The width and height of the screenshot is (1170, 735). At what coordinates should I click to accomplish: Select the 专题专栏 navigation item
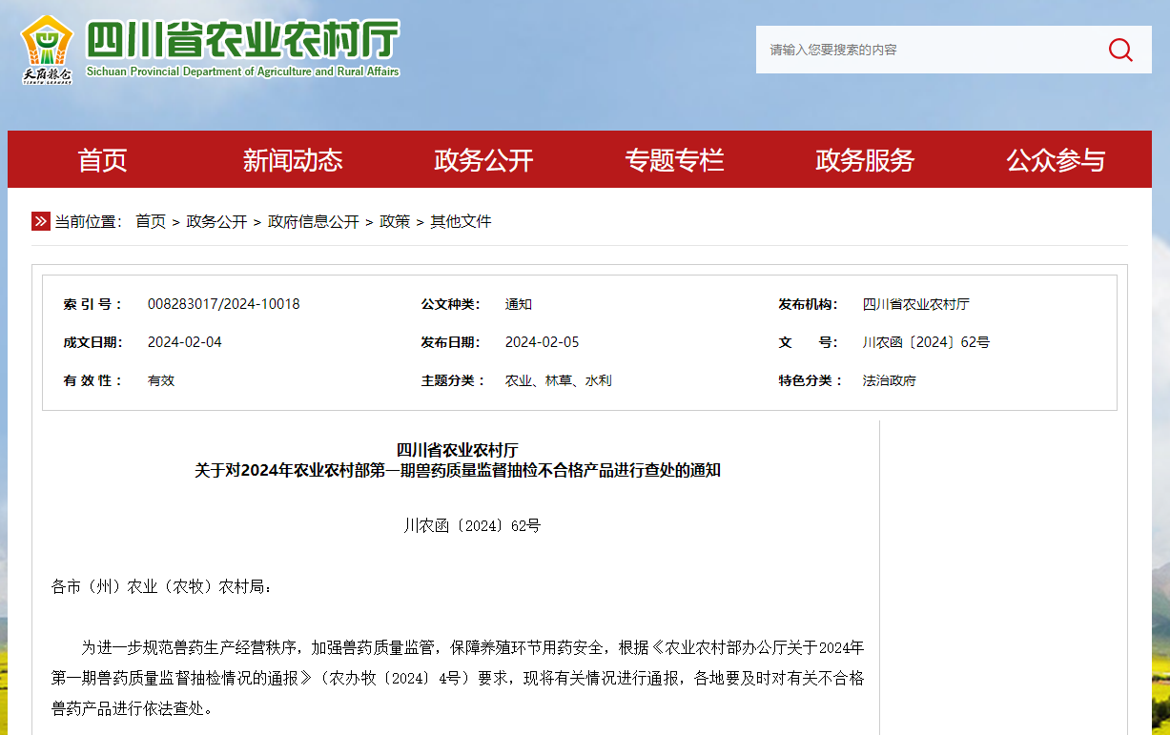(x=674, y=160)
